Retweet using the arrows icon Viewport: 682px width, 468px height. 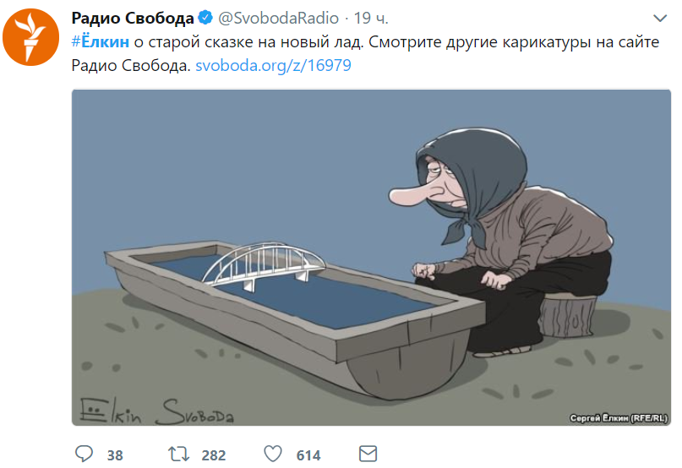tap(179, 454)
